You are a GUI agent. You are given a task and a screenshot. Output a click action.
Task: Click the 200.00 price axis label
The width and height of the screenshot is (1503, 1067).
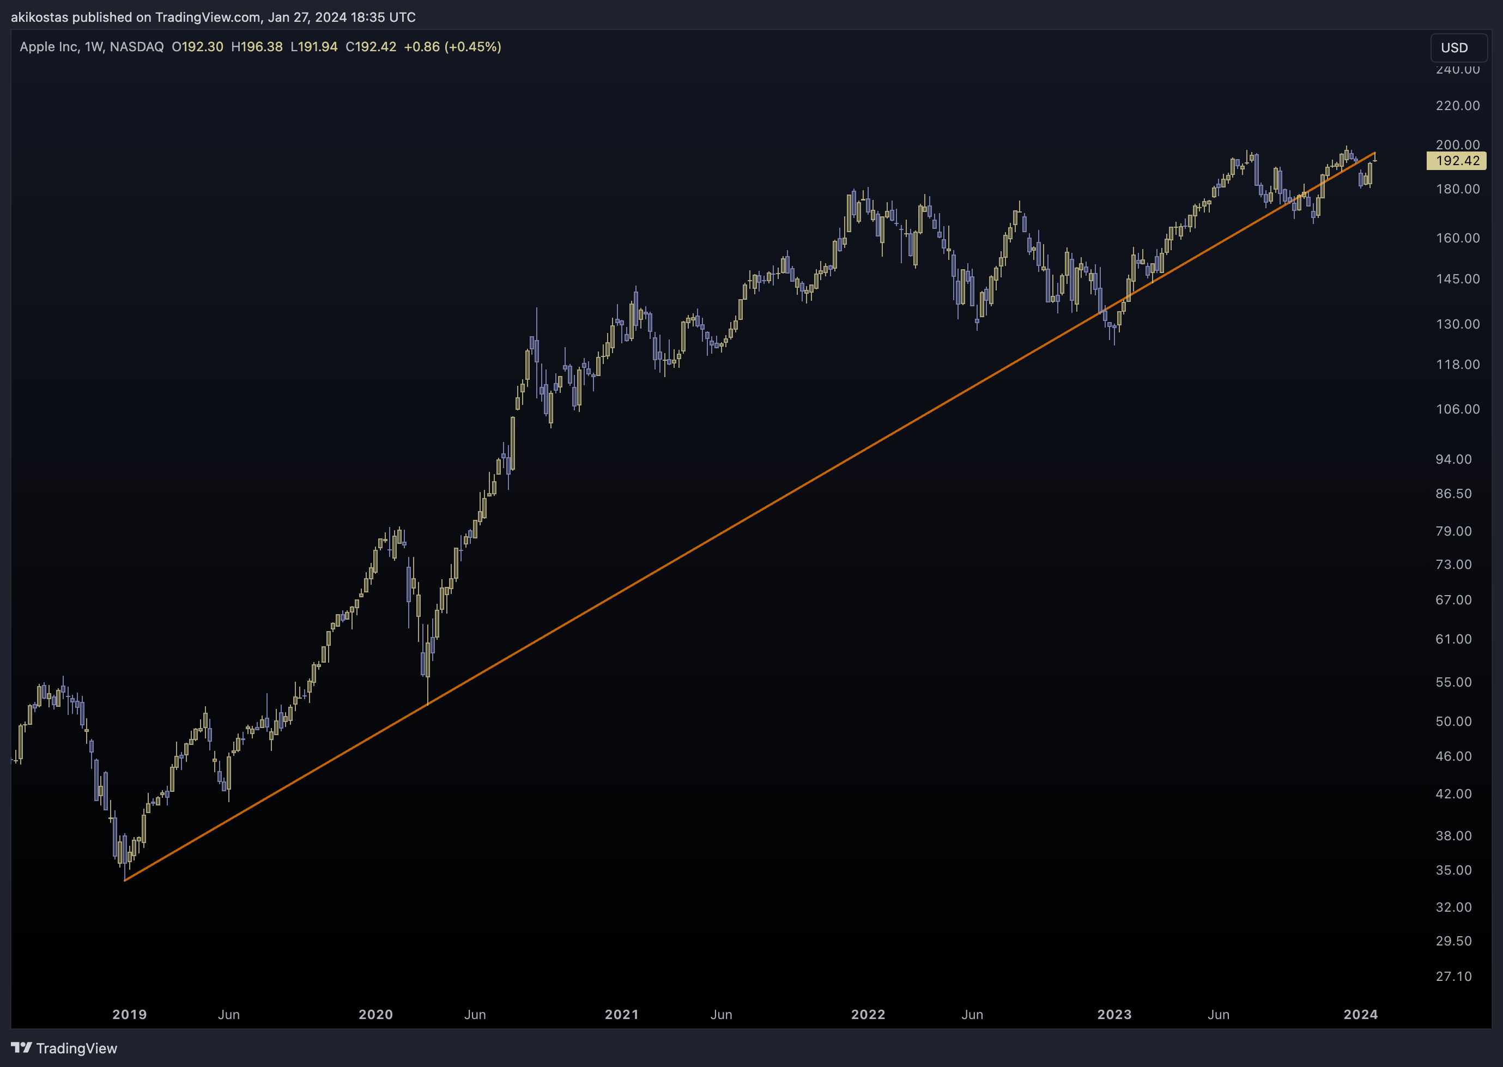click(x=1458, y=144)
